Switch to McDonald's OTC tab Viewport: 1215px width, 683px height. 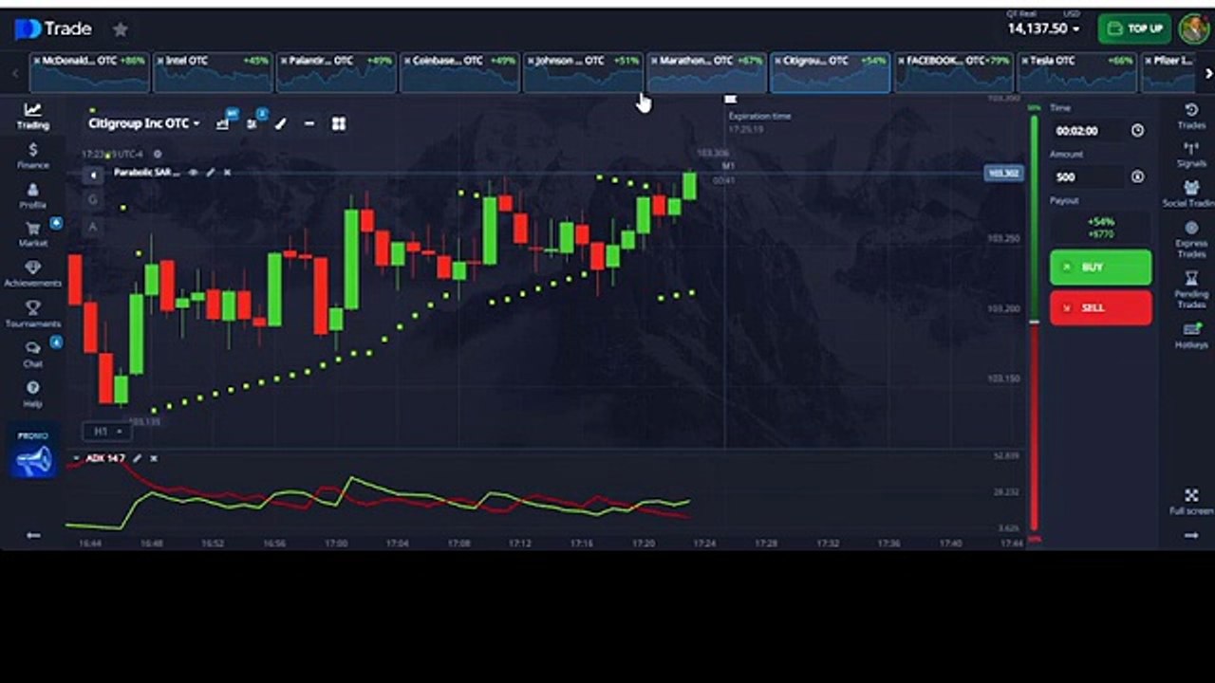pyautogui.click(x=89, y=72)
